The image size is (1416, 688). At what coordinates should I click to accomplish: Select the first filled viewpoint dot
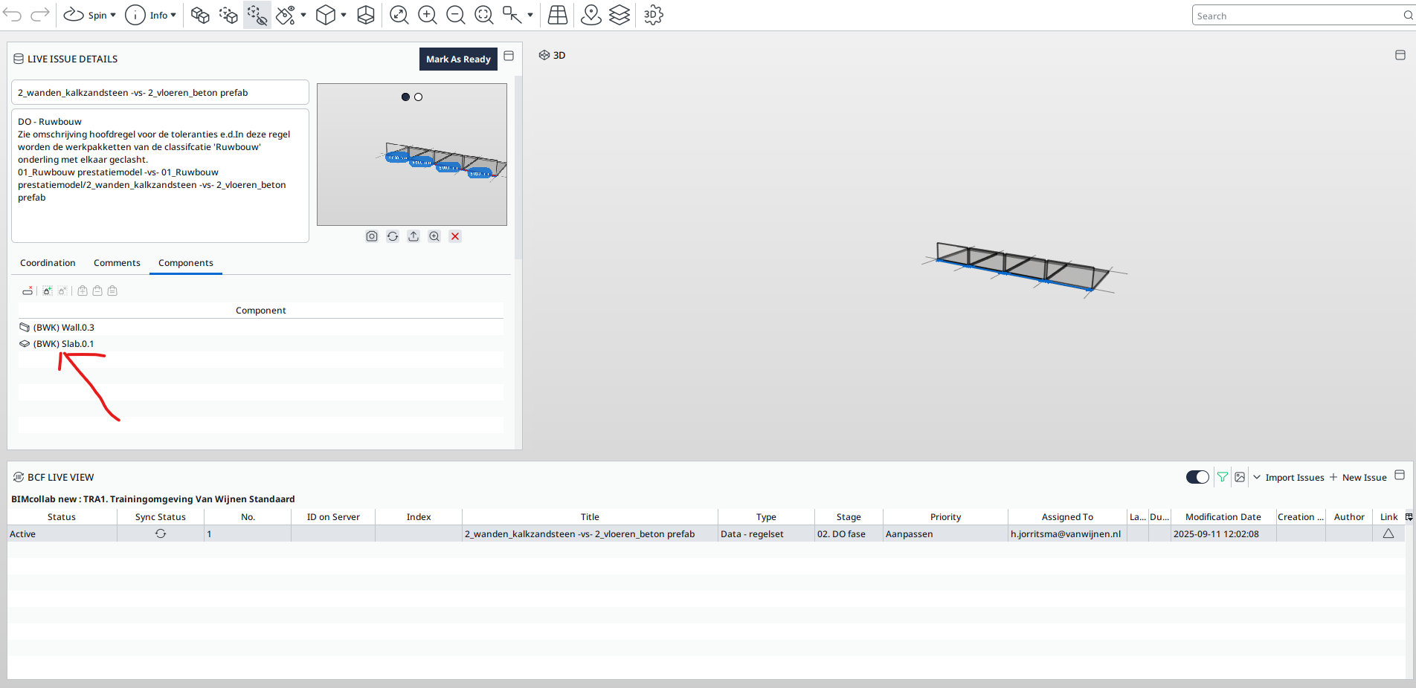405,97
